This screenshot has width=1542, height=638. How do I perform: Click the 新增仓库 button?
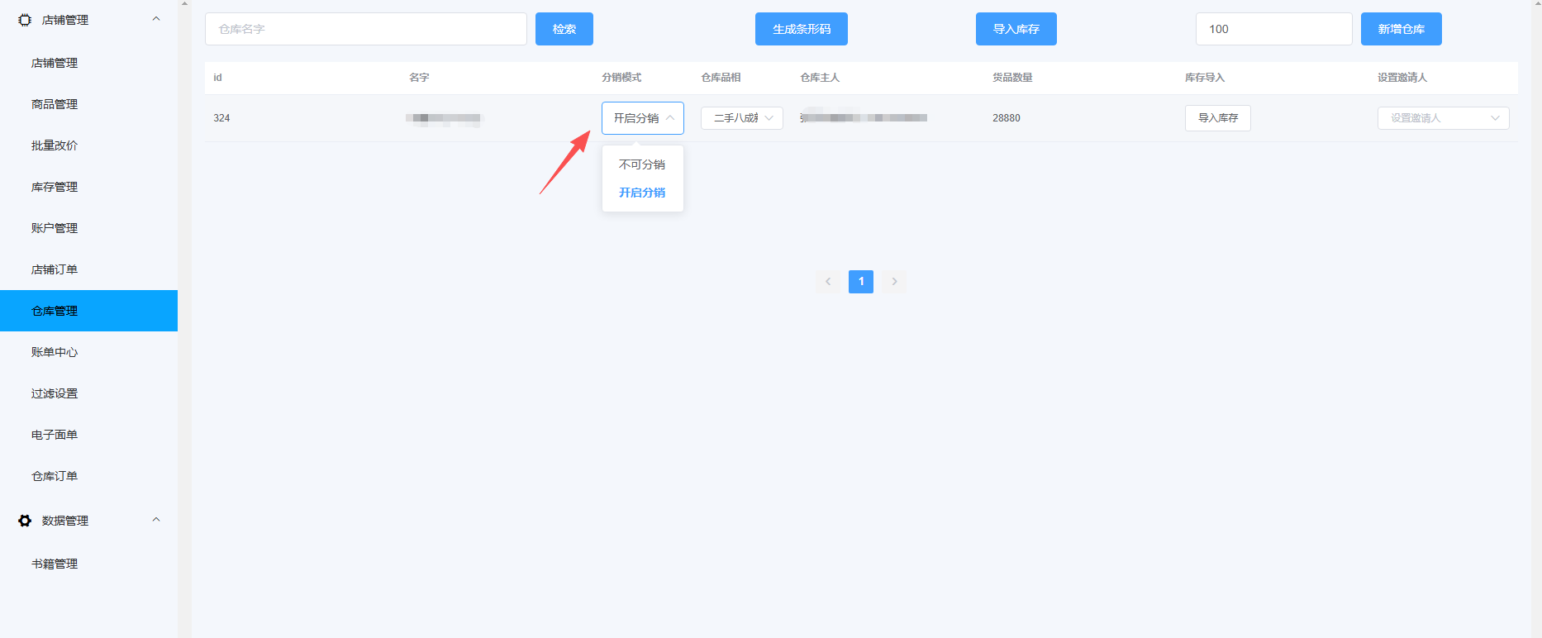tap(1402, 29)
